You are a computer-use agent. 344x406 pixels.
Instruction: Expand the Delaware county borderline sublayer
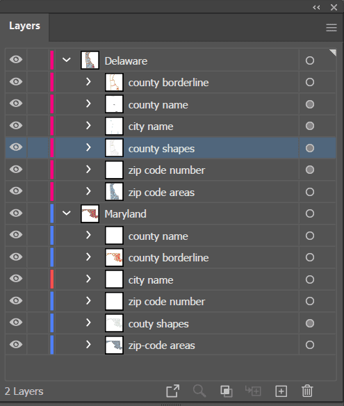(x=88, y=82)
